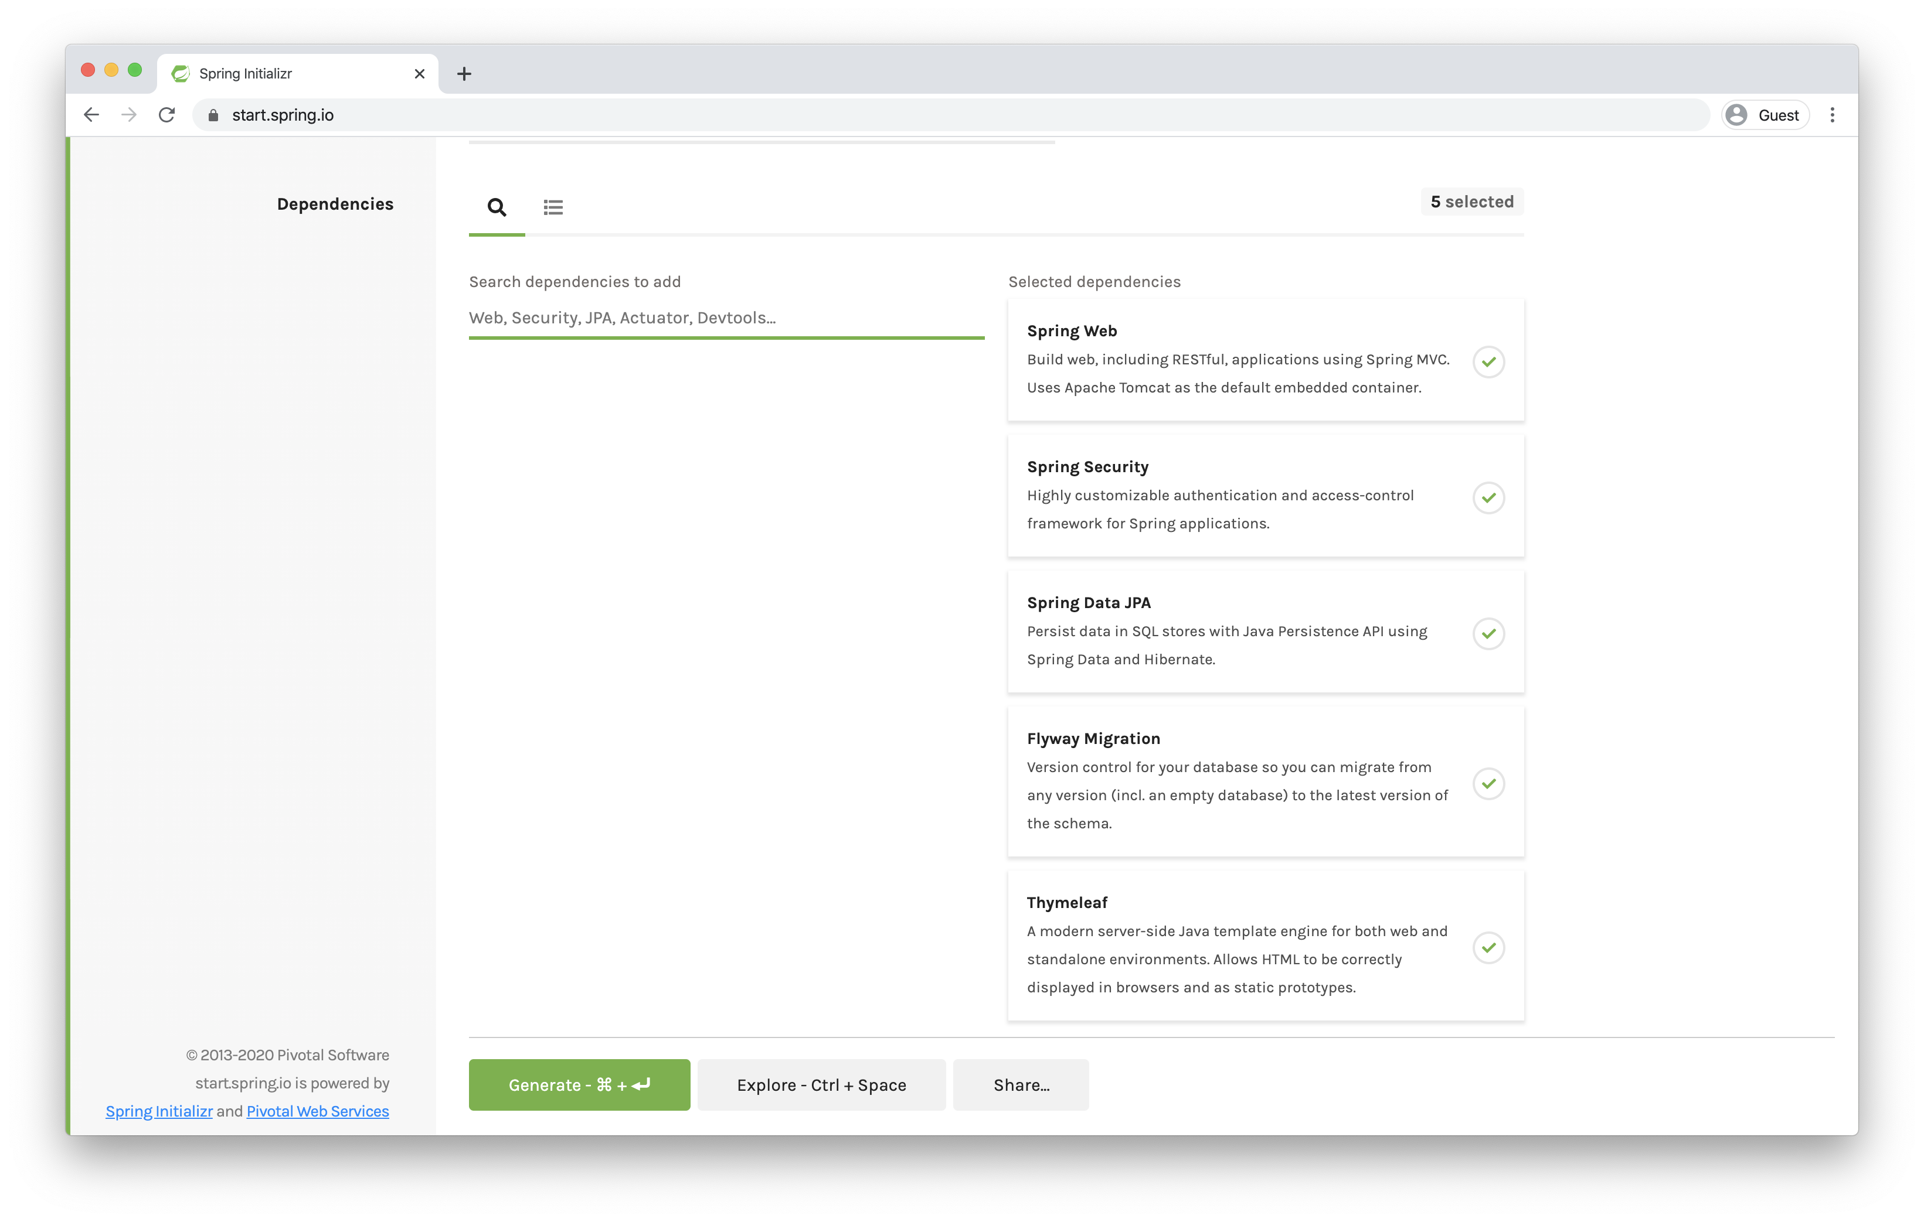Click the Dependencies section heading
This screenshot has height=1222, width=1924.
pyautogui.click(x=335, y=204)
